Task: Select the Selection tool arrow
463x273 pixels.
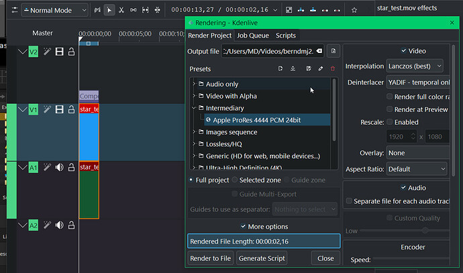Action: tap(109, 10)
